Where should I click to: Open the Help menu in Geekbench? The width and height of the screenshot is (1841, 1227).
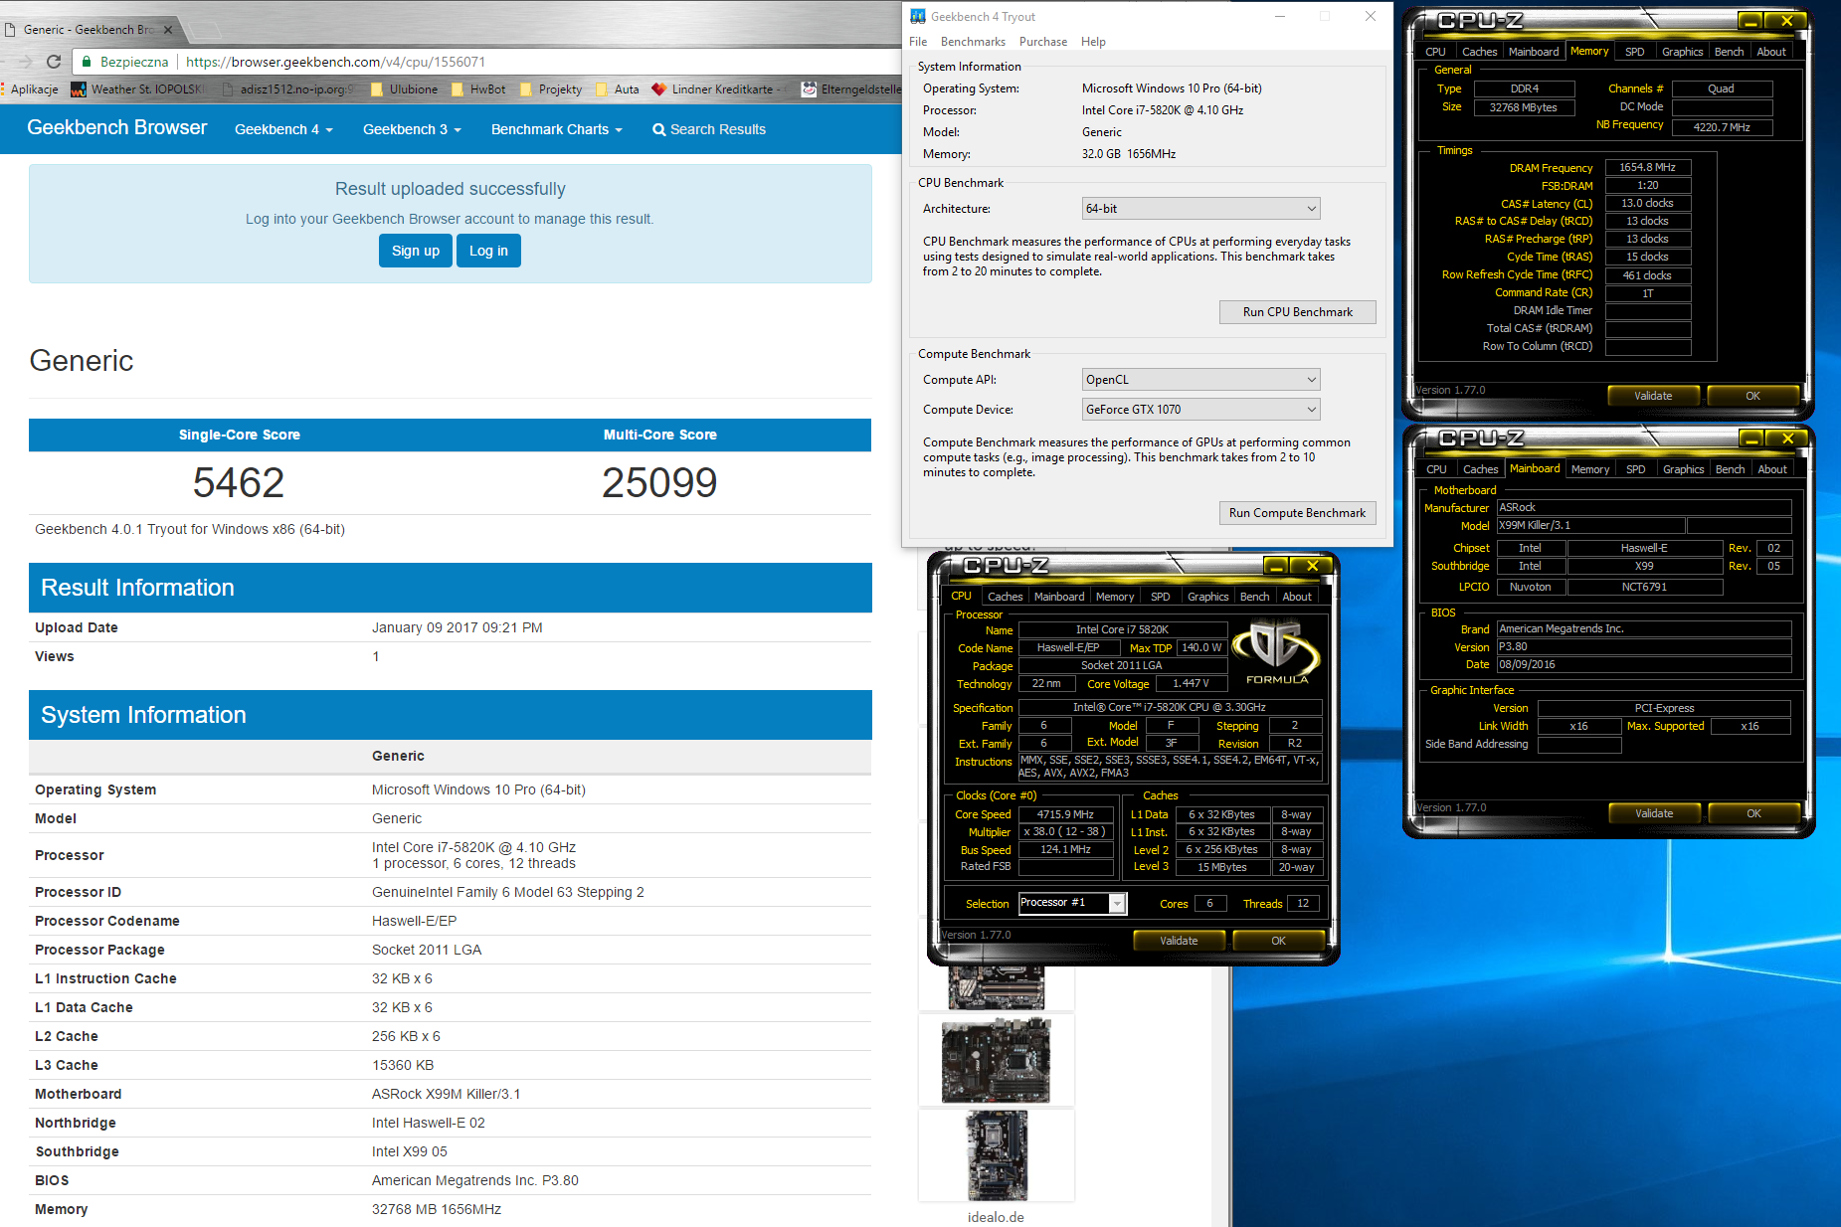click(x=1093, y=42)
